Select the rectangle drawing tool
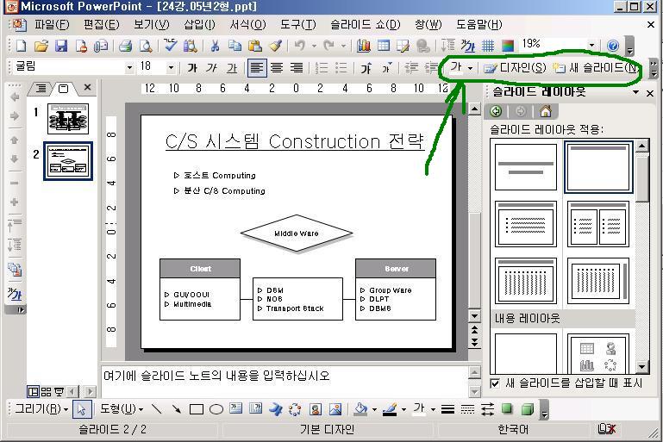Image resolution: width=663 pixels, height=442 pixels. tap(197, 409)
